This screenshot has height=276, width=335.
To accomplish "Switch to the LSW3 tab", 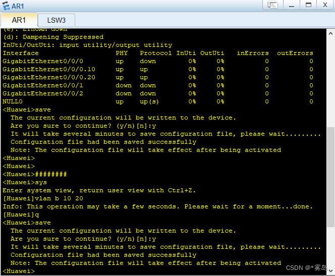I will click(57, 21).
